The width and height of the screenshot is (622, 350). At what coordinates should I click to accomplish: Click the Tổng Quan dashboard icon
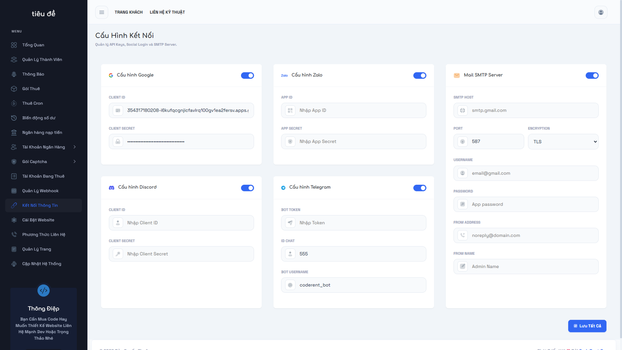pos(14,45)
